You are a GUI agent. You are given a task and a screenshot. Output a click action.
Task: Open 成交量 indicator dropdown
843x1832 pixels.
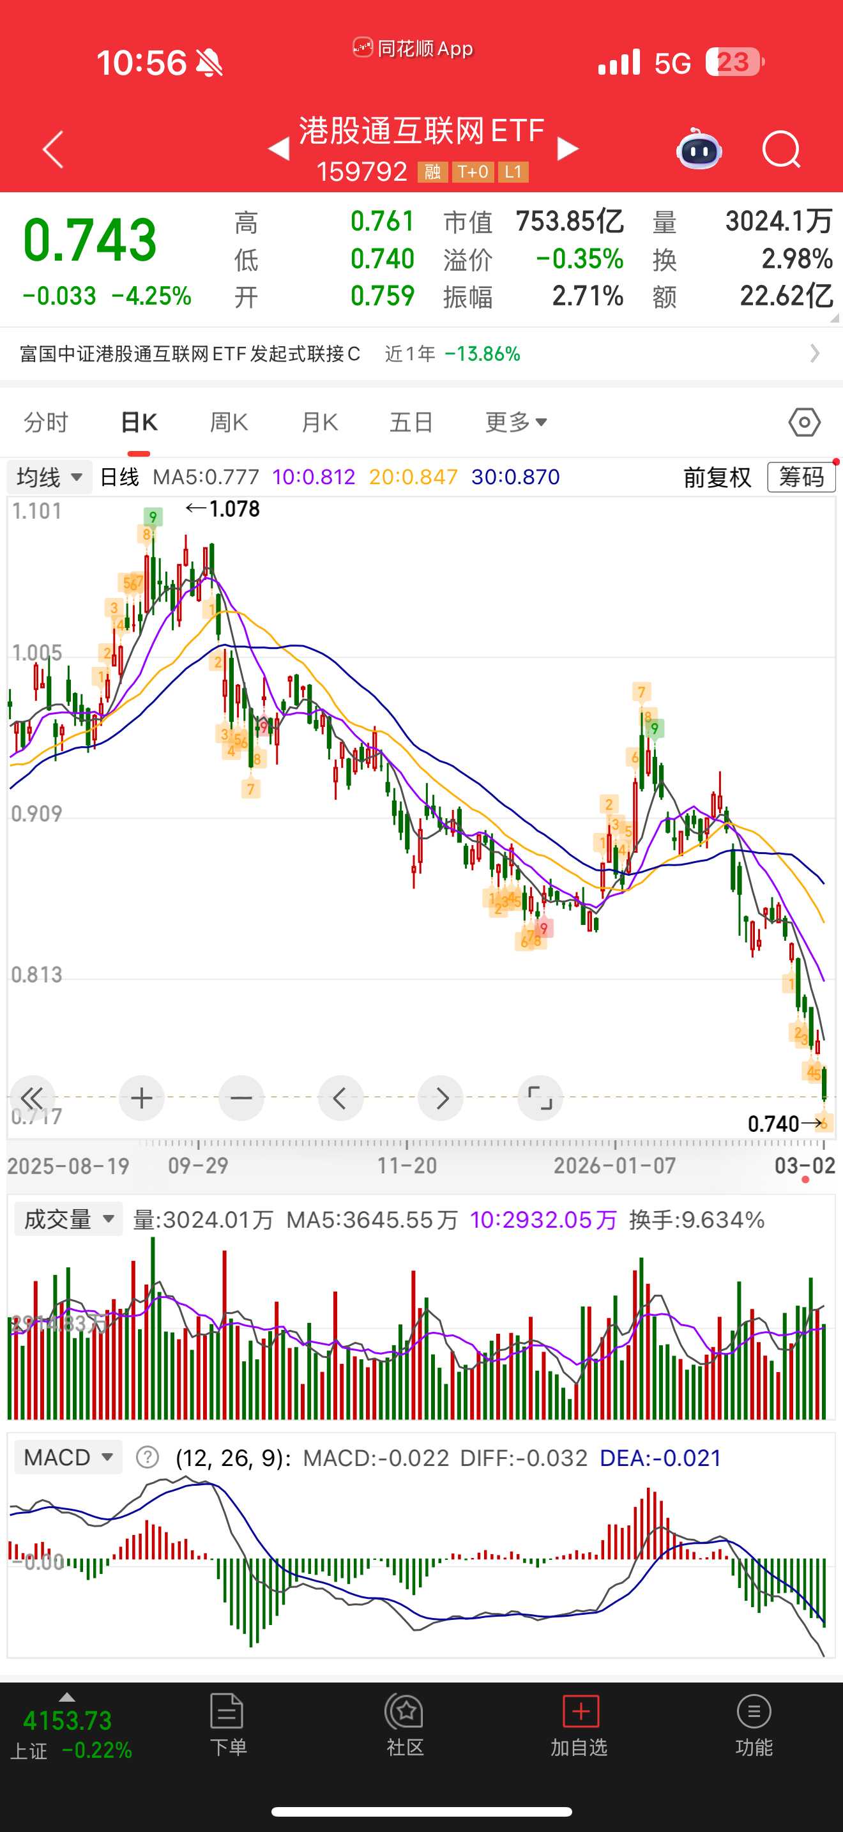pos(68,1219)
